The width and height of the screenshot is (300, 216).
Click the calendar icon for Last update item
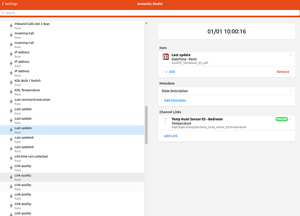tap(166, 57)
